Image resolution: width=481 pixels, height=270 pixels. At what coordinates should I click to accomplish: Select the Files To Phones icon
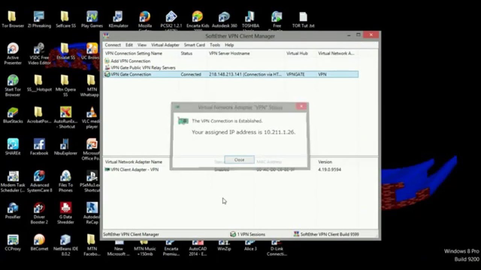point(65,181)
